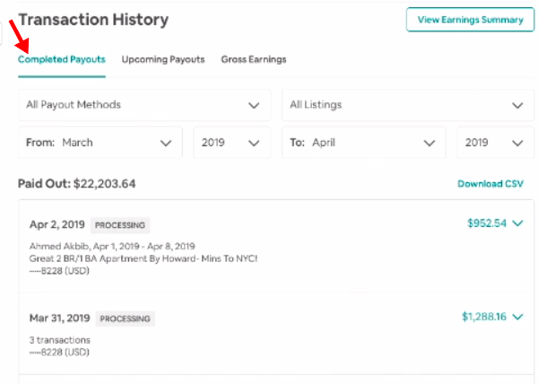Select the Apr 2, 2019 transaction row
The width and height of the screenshot is (538, 384).
276,247
